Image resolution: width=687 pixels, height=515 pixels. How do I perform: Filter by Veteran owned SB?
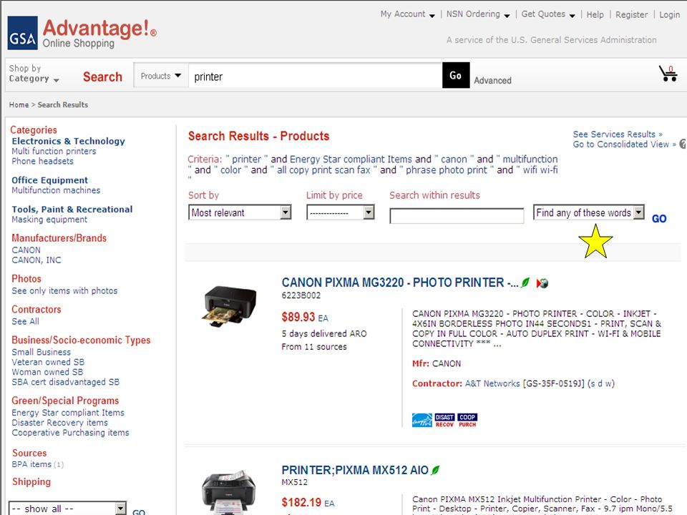click(x=48, y=362)
